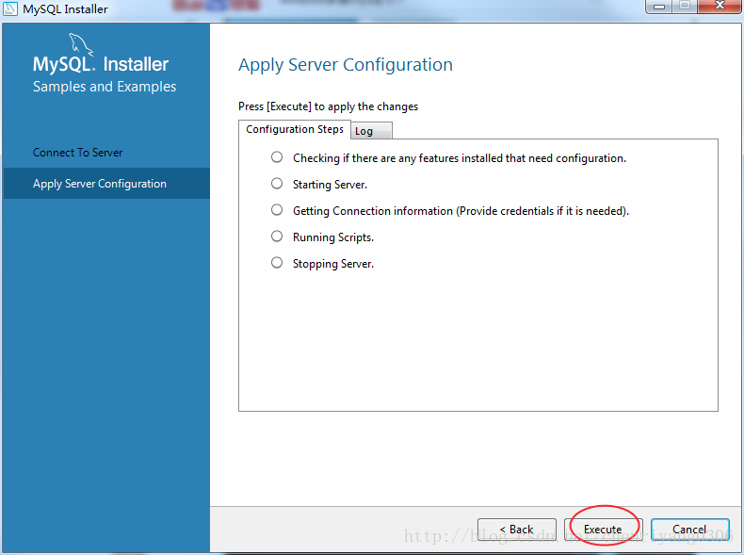Open the Connect To Server step
Image resolution: width=744 pixels, height=555 pixels.
(78, 153)
